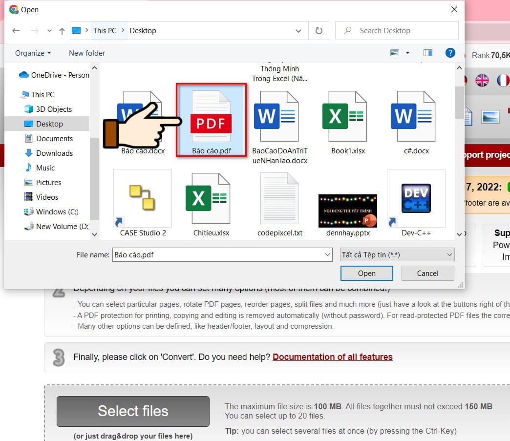Click the Select files button
The height and width of the screenshot is (441, 510).
click(x=133, y=411)
